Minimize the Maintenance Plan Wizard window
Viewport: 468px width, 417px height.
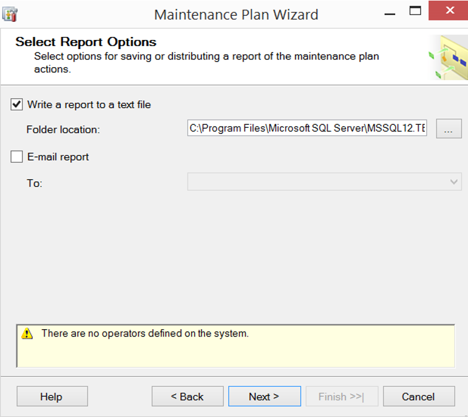[390, 13]
